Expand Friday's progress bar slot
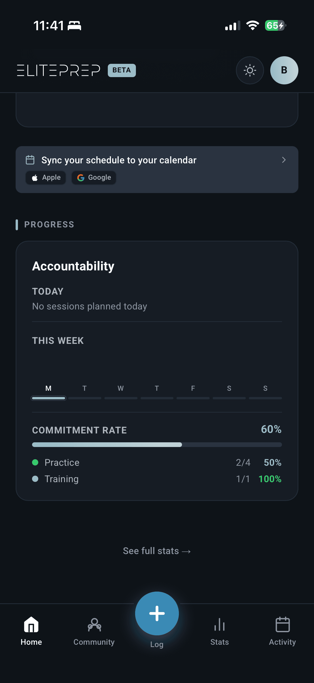 point(193,398)
